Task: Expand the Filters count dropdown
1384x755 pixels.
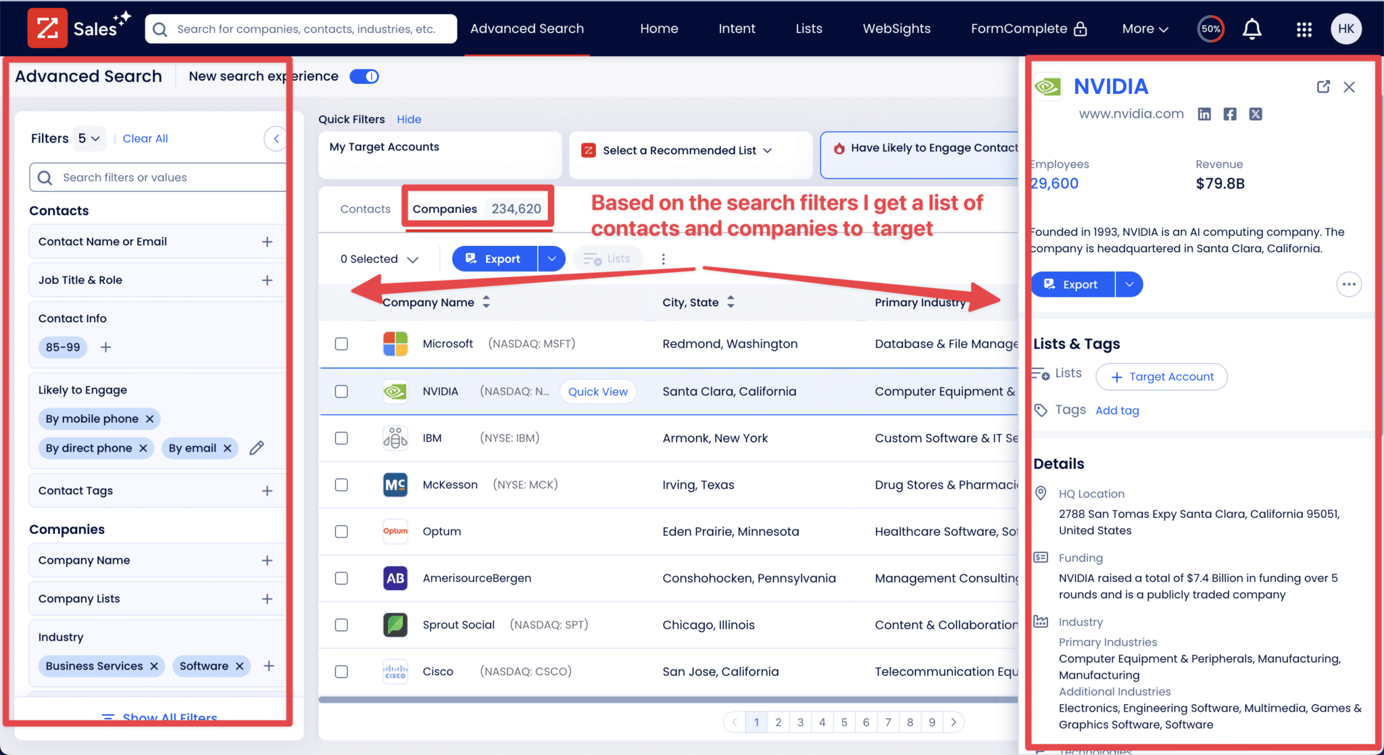Action: pos(89,139)
